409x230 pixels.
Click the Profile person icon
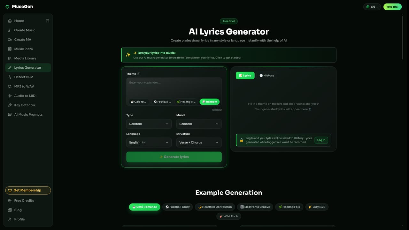pyautogui.click(x=10, y=219)
